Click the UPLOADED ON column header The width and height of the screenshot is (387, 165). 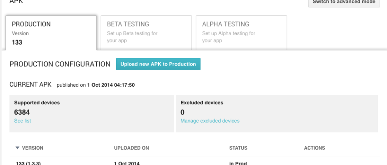[131, 148]
